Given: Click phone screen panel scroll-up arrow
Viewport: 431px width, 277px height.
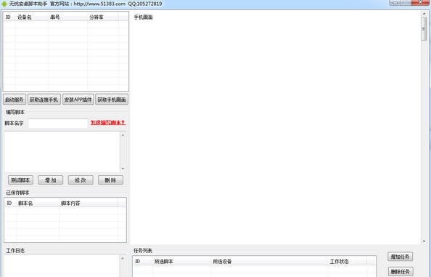Looking at the screenshot, I should click(424, 14).
